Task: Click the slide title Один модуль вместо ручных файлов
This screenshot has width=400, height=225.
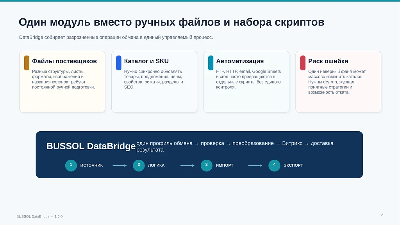Action: tap(171, 22)
